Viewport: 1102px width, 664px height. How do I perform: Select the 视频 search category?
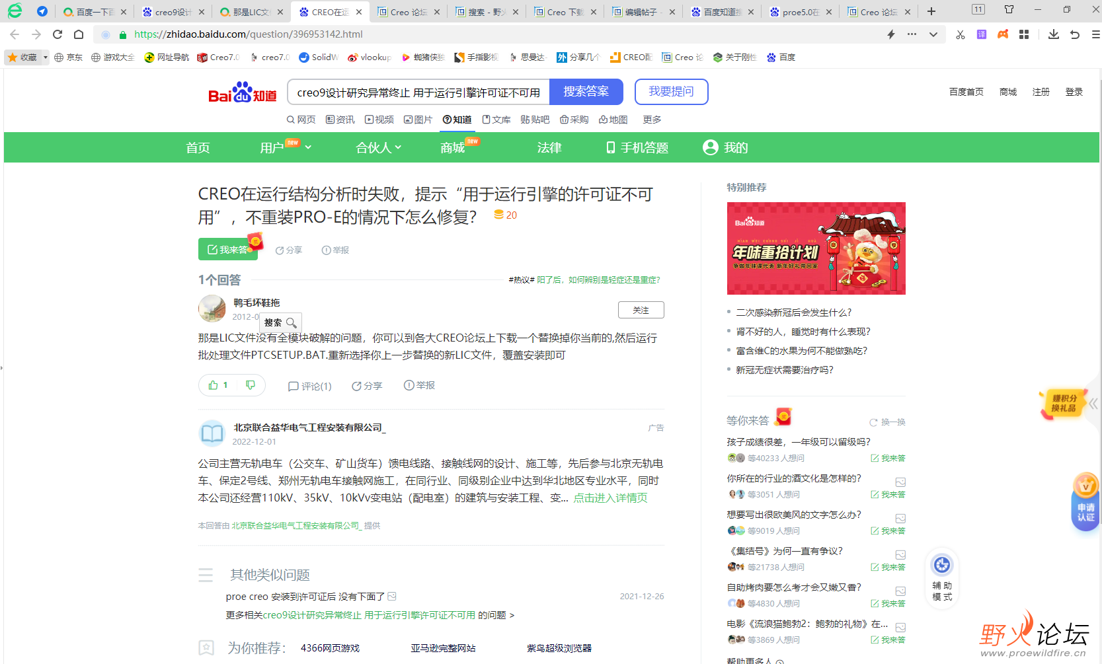point(379,120)
